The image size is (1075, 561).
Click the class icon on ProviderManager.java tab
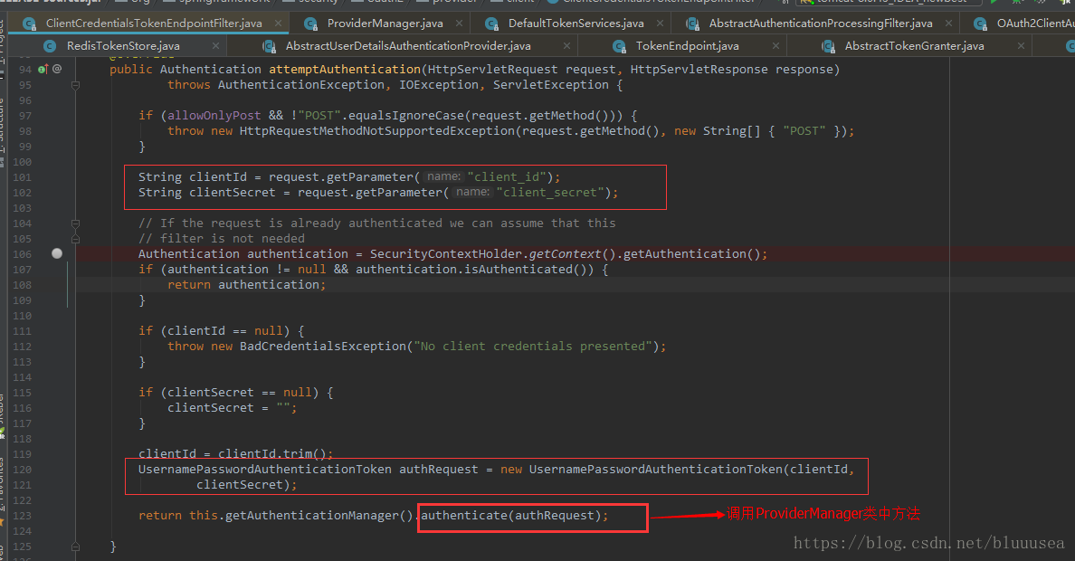click(310, 24)
